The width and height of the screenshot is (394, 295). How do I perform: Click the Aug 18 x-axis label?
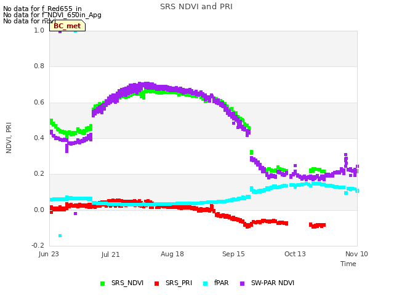172,254
